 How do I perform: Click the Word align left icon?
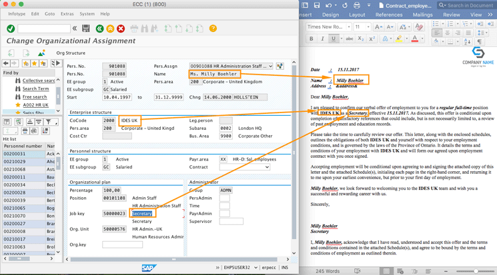coord(437,33)
